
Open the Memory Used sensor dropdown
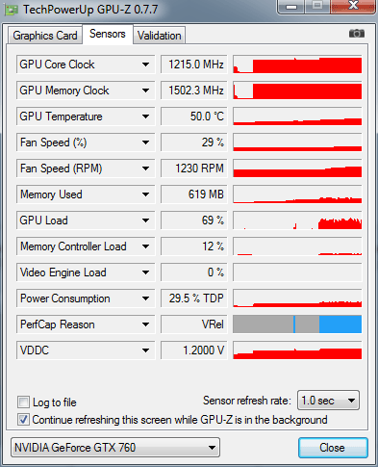(x=145, y=195)
